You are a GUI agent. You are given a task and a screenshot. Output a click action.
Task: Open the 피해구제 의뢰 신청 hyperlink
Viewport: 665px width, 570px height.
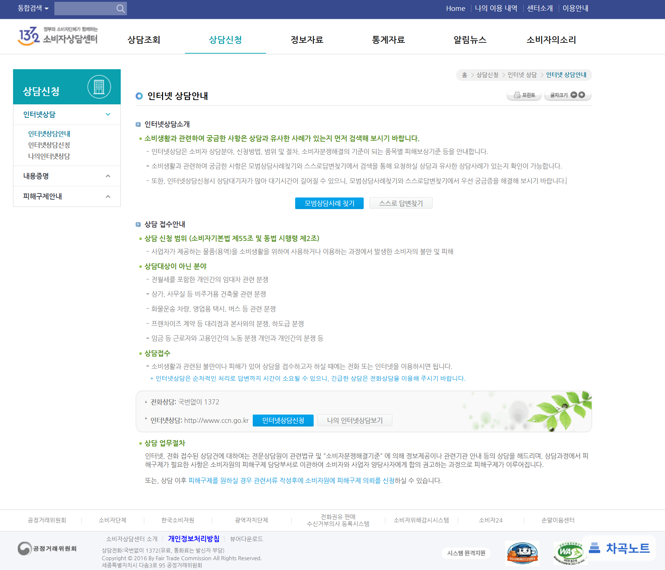(x=291, y=480)
